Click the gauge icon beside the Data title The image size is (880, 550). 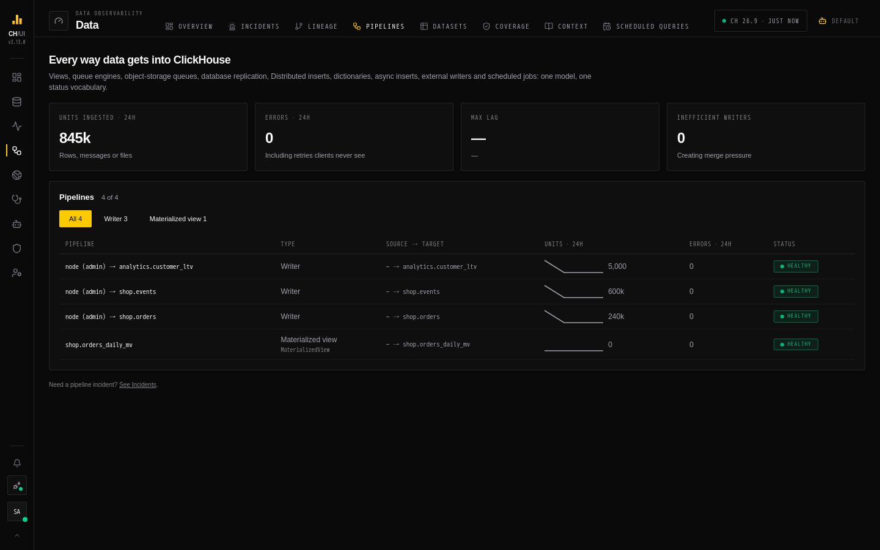click(x=59, y=21)
